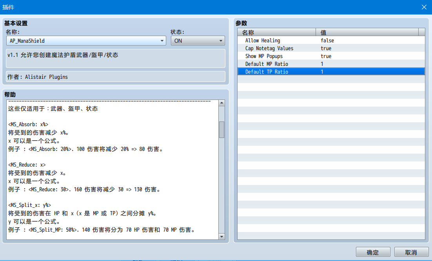This screenshot has width=432, height=261.
Task: Click the help scrollbar down arrow
Action: pos(221,236)
